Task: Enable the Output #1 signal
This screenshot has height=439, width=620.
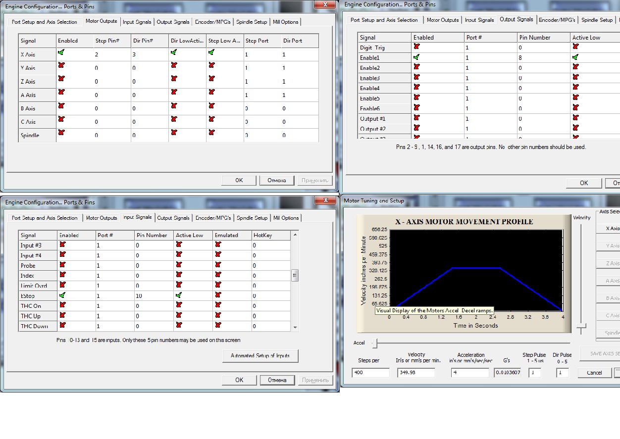Action: click(x=416, y=117)
